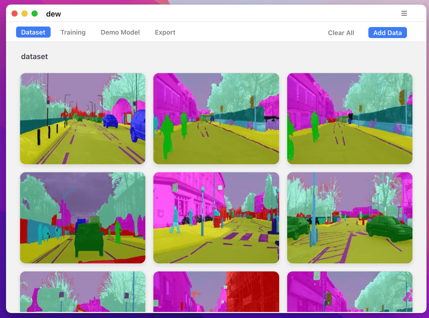Click the dataset heading label
This screenshot has width=429, height=318.
[x=34, y=57]
